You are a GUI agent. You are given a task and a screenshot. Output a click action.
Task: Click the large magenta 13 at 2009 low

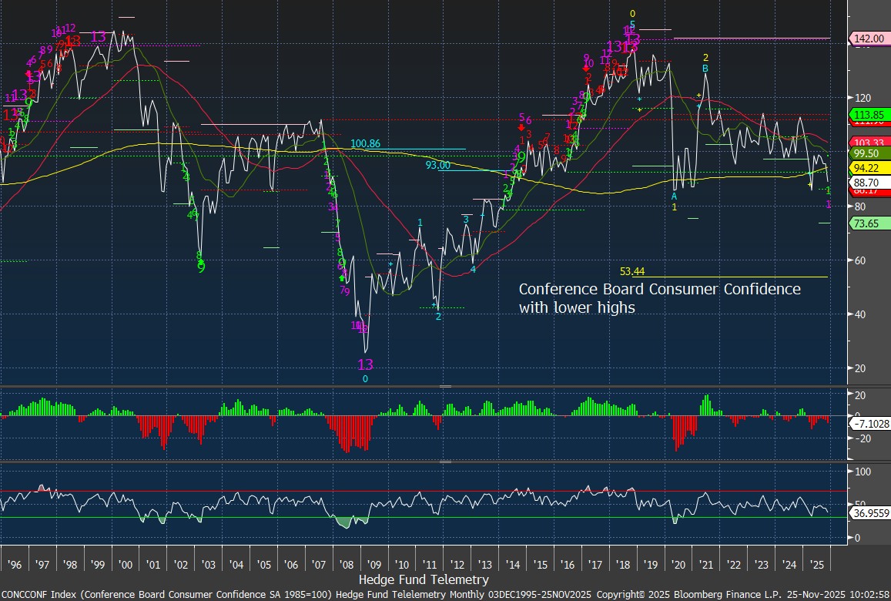[365, 364]
